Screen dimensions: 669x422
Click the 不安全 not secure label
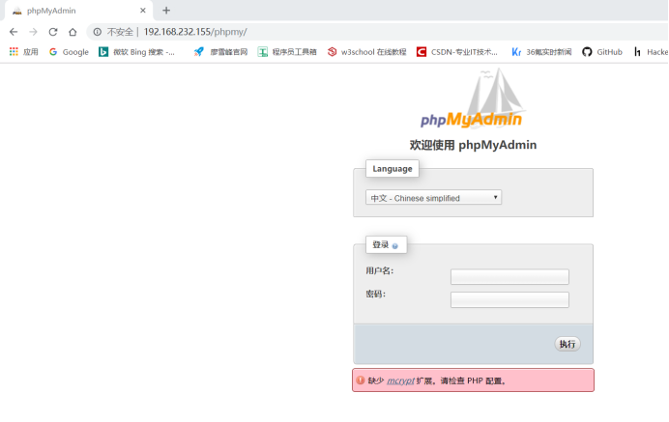(x=120, y=32)
